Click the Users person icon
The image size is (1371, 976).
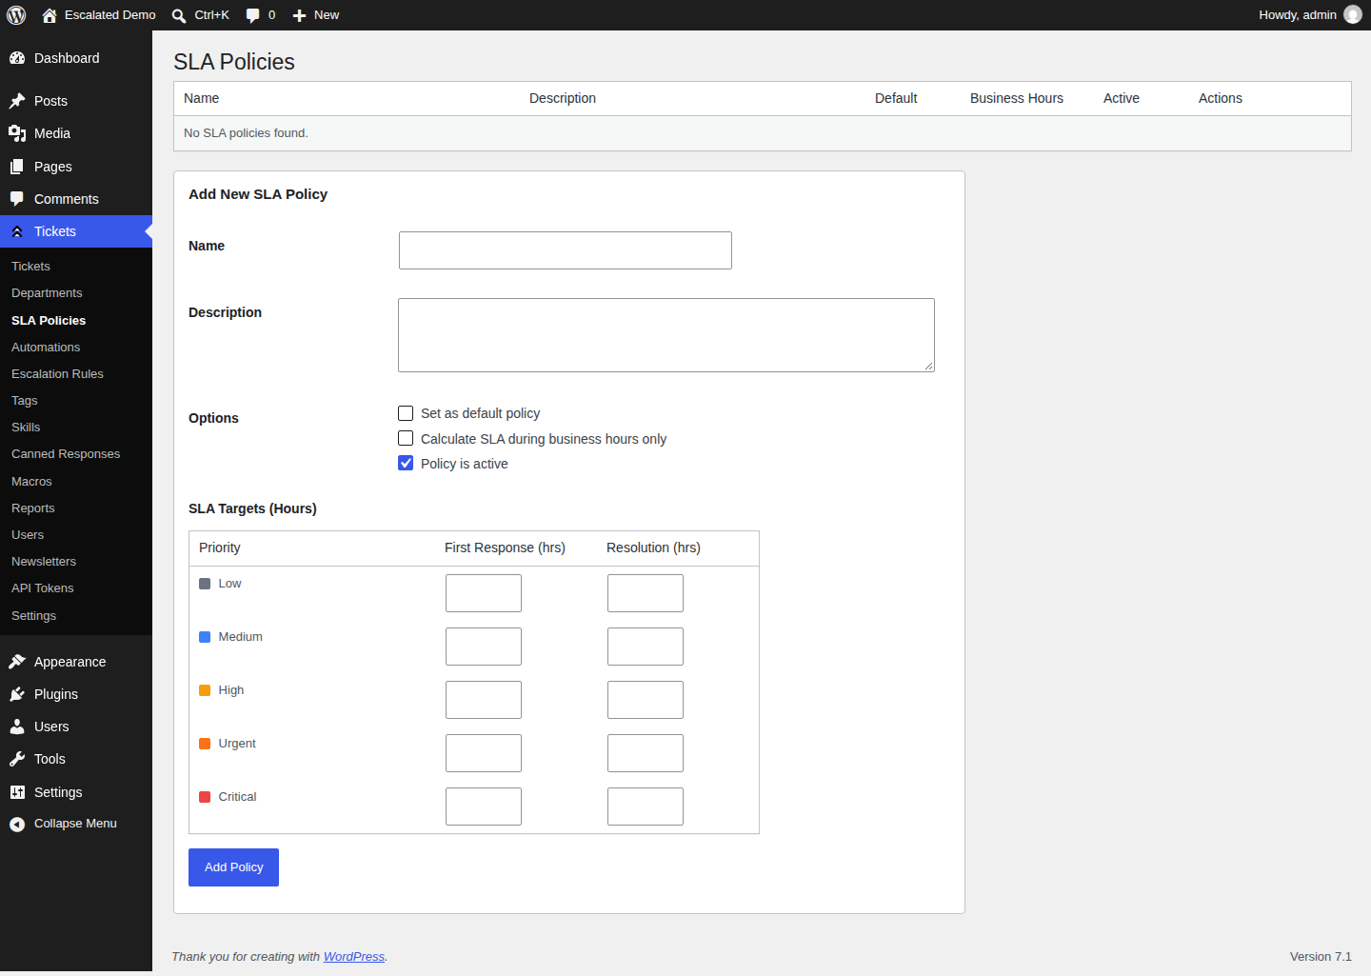click(x=17, y=727)
